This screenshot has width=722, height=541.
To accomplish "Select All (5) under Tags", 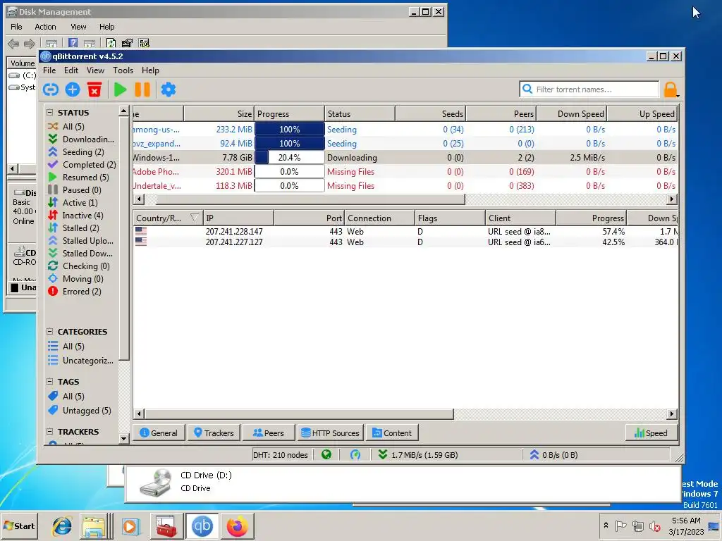I will tap(66, 396).
